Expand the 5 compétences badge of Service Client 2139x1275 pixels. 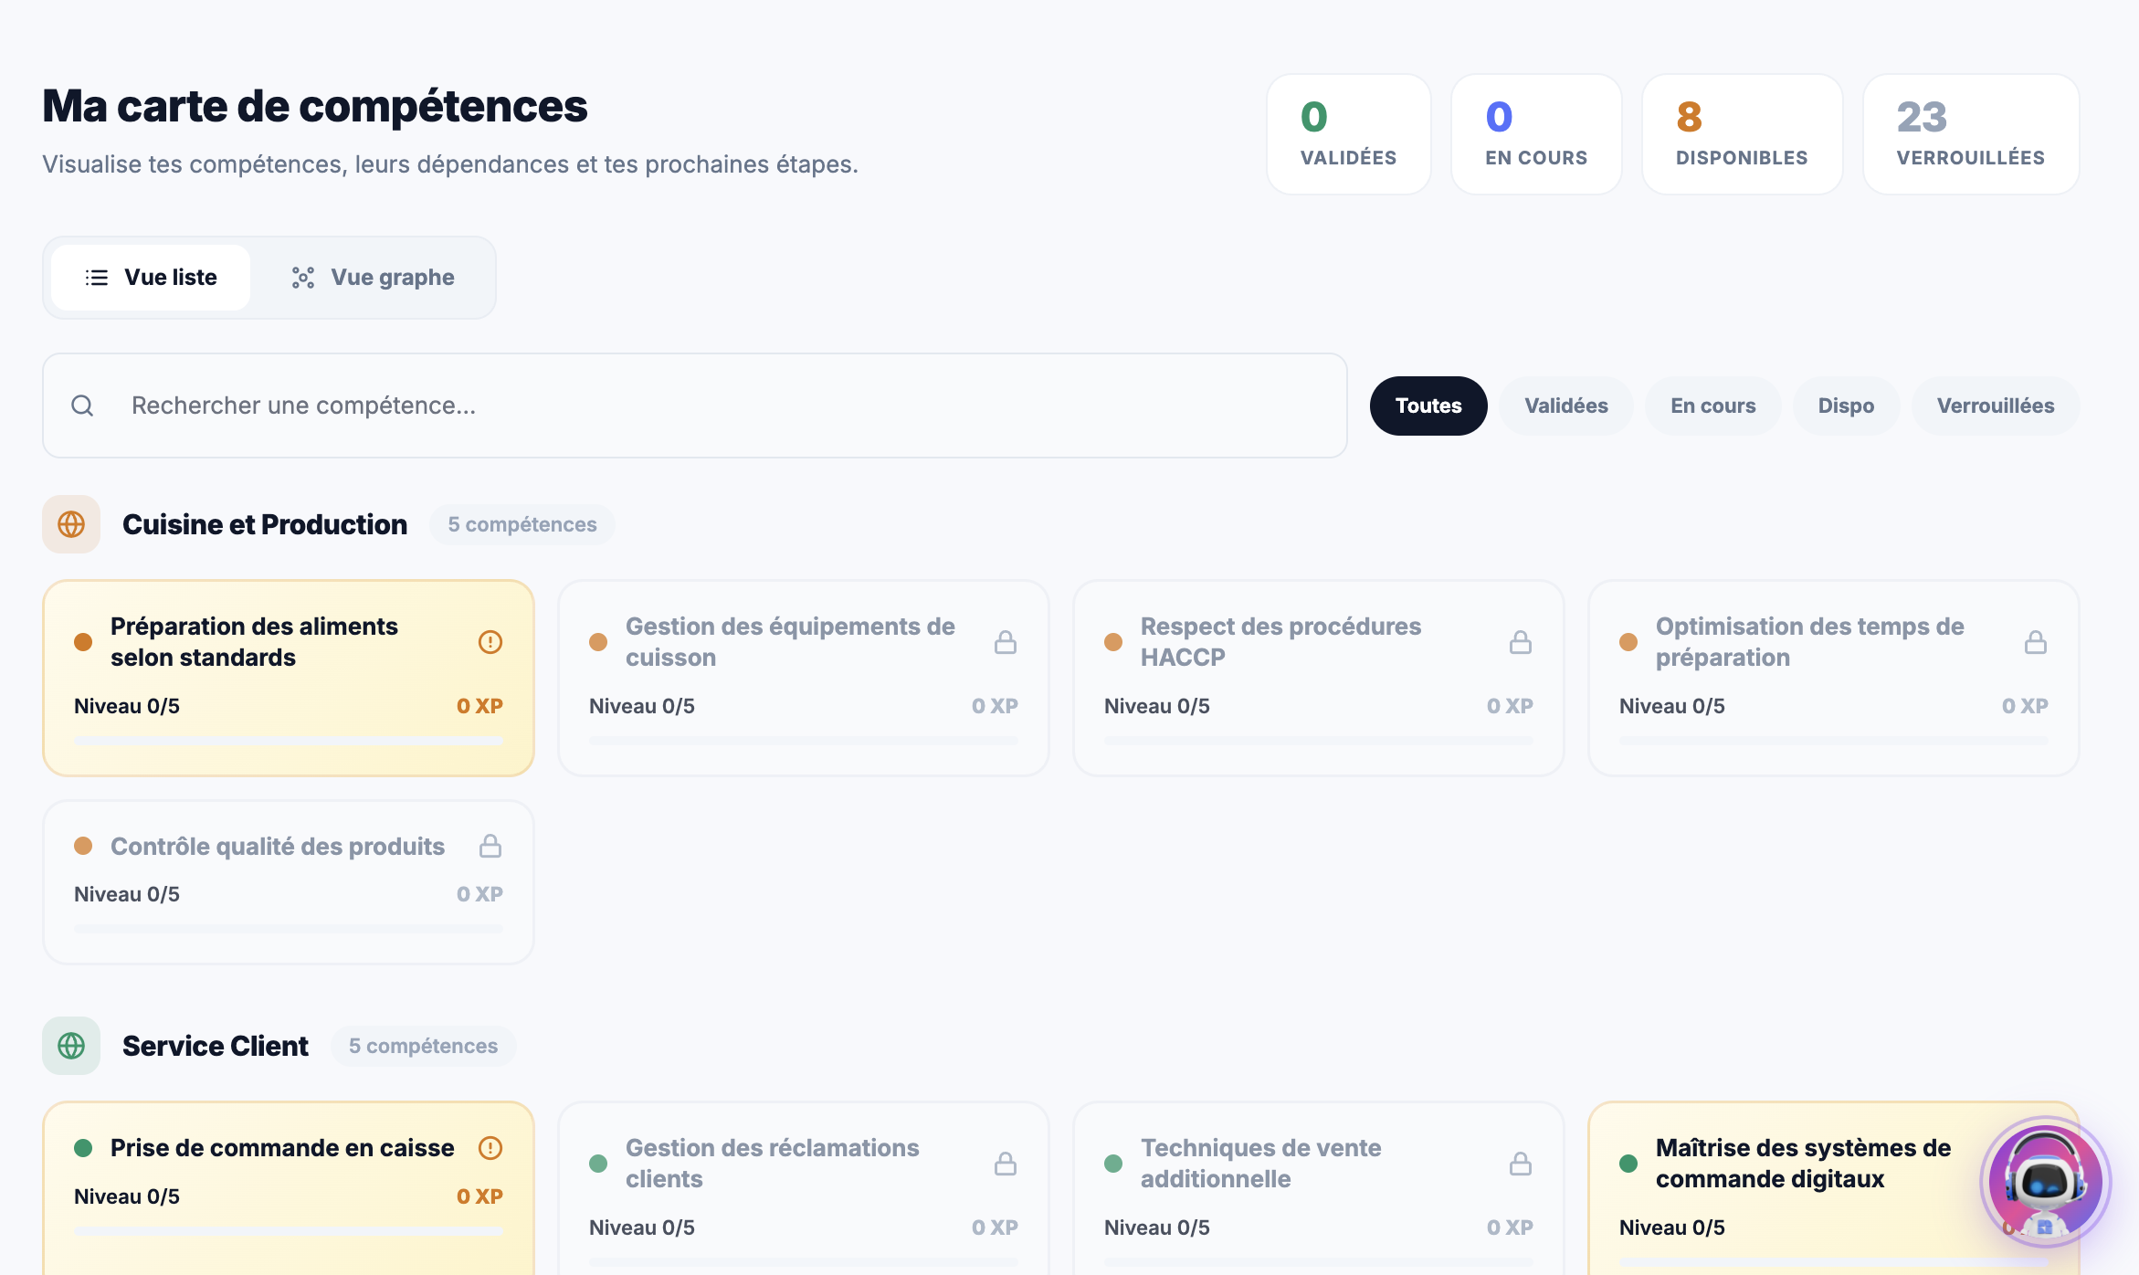[423, 1046]
